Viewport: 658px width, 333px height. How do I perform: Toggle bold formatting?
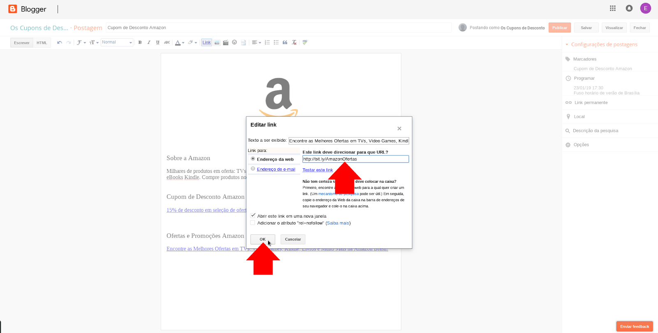(140, 42)
